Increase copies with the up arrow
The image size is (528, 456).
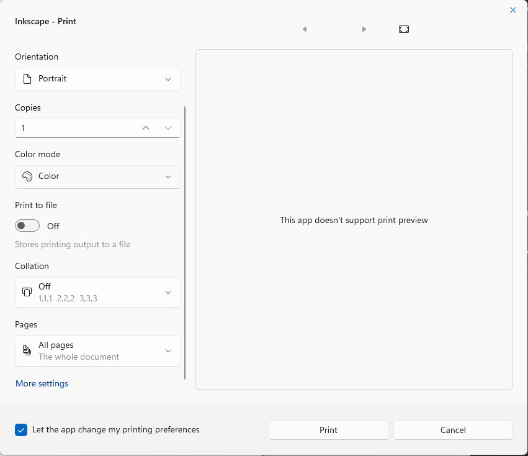(146, 128)
